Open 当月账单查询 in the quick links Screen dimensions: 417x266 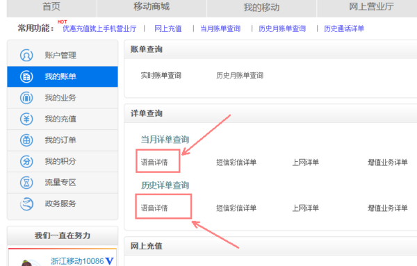[x=220, y=28]
